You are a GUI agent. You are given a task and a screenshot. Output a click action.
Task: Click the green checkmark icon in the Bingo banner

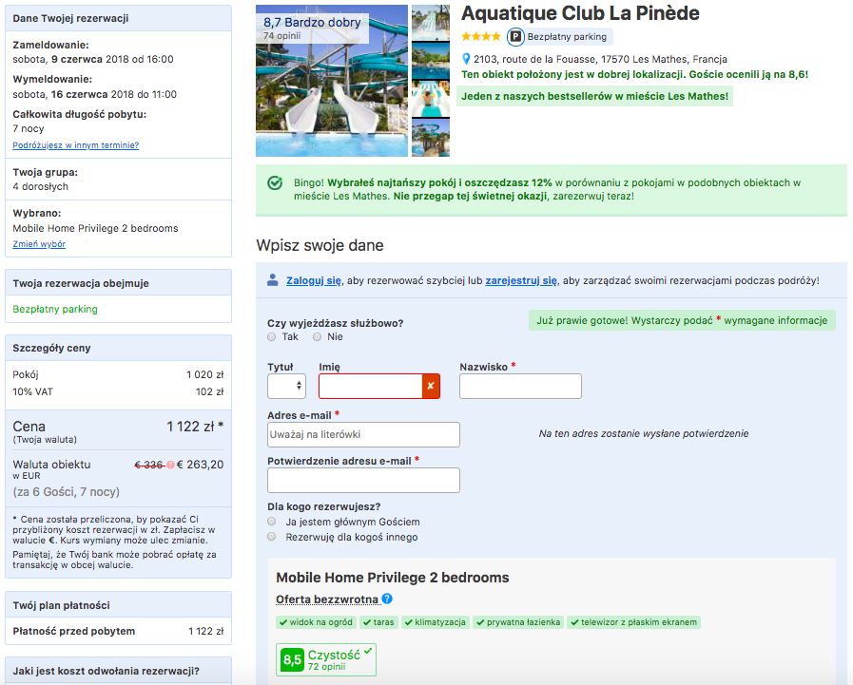[275, 183]
